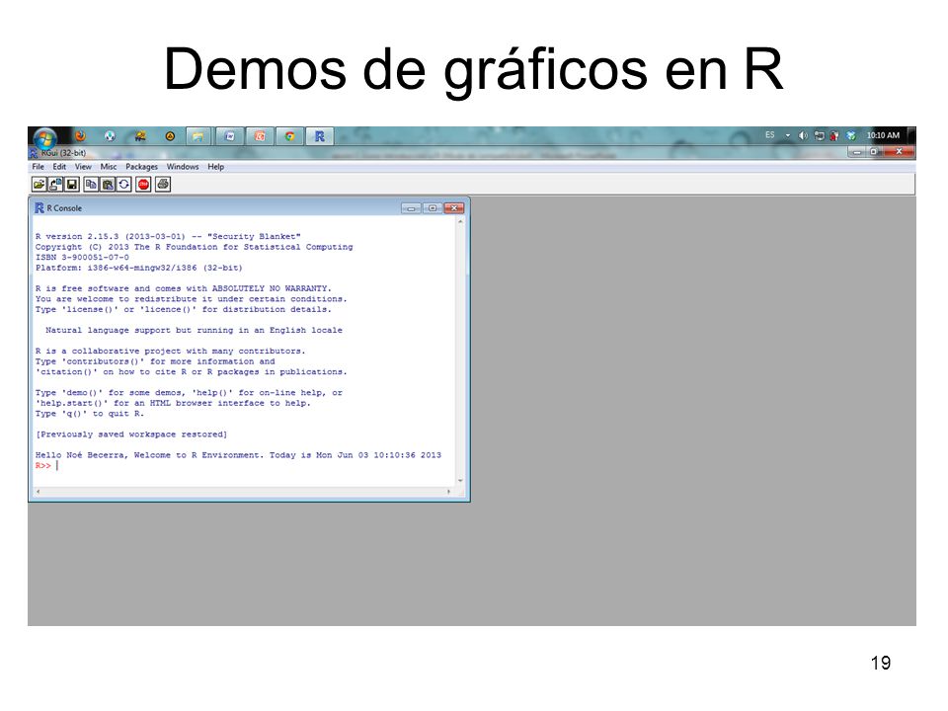Click the 'R version 2.15.3' line

tap(168, 236)
